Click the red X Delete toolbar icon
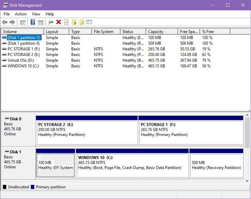 point(59,22)
